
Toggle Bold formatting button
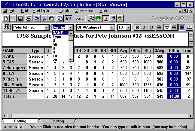point(137,27)
